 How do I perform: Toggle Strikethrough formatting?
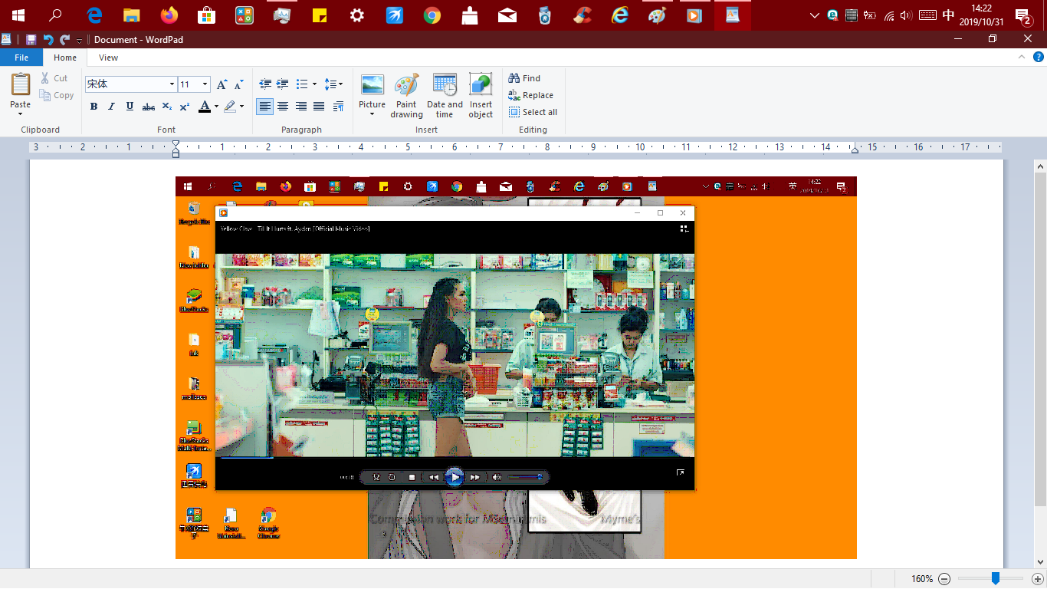(x=149, y=107)
